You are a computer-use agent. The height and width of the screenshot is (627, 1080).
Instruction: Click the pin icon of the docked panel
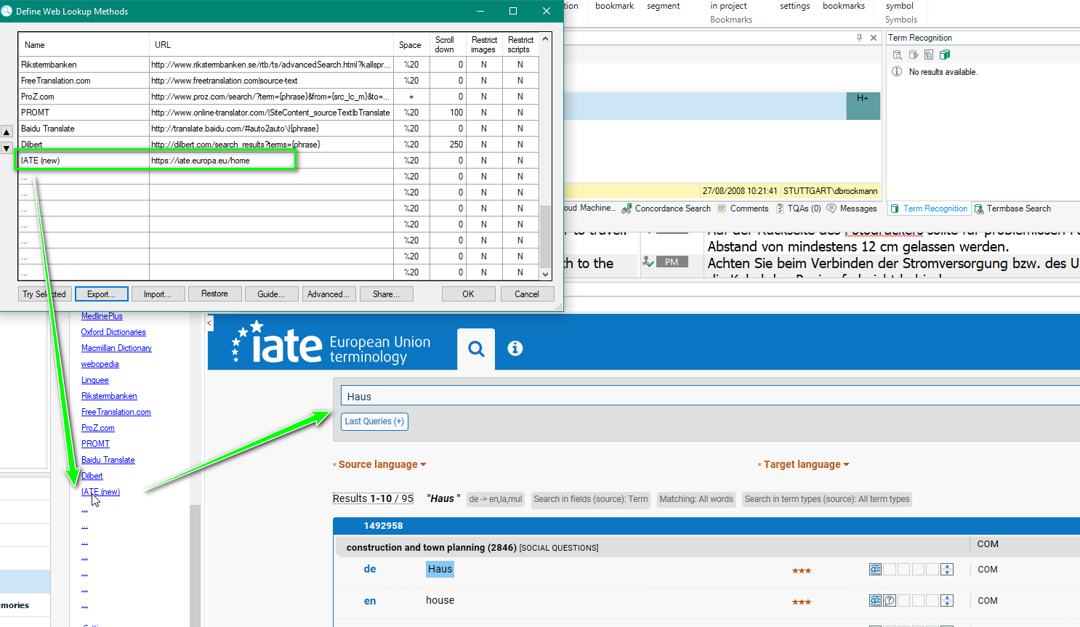[859, 38]
